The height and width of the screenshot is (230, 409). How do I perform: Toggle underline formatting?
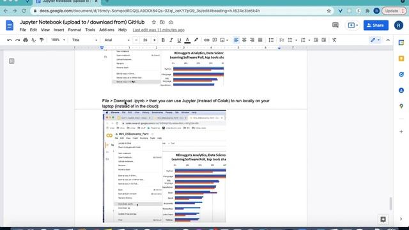pyautogui.click(x=179, y=40)
